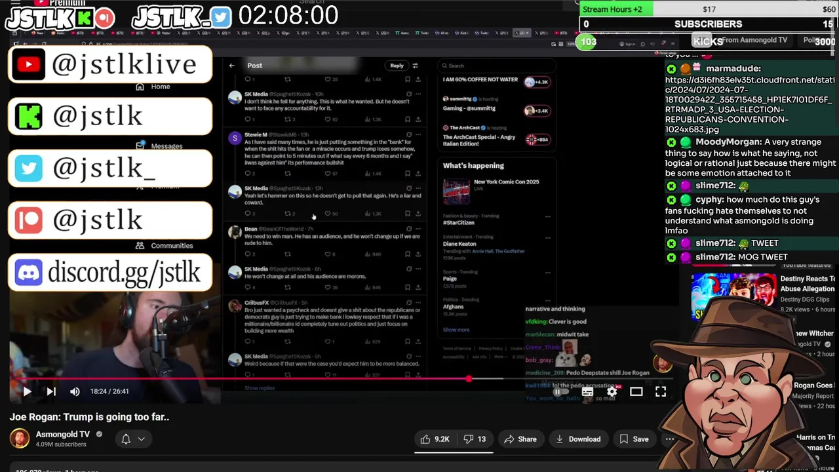839x472 pixels.
Task: Toggle the notification bell for Asmongold TV
Action: [x=126, y=439]
